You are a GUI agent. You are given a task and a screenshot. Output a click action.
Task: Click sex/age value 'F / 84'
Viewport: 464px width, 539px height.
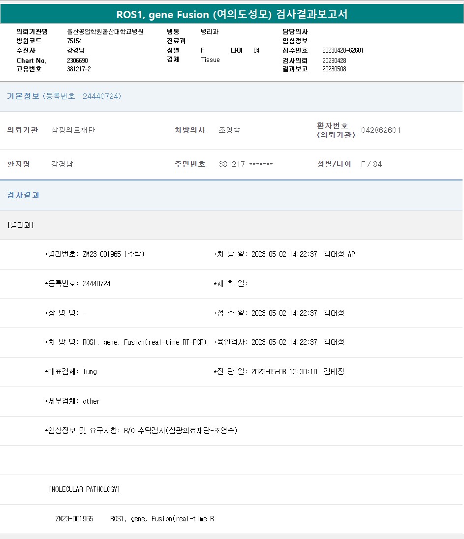coord(371,164)
